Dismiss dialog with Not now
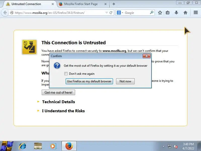This screenshot has height=151, width=201. click(x=125, y=81)
